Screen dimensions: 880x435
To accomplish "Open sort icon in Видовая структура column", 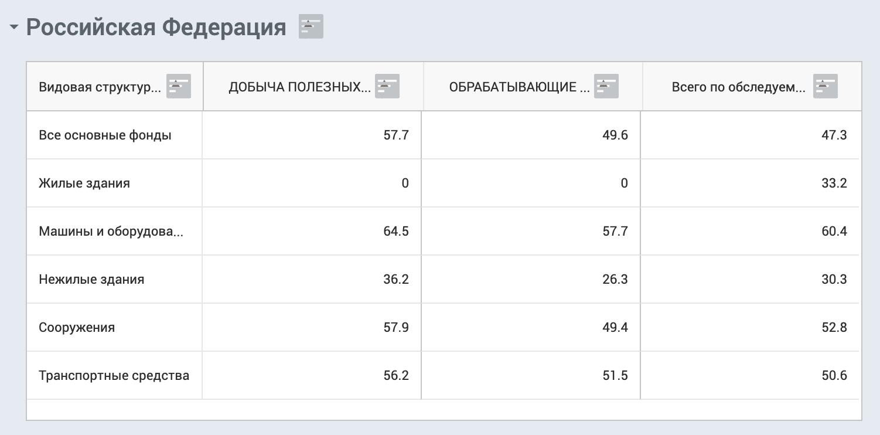I will [x=179, y=86].
